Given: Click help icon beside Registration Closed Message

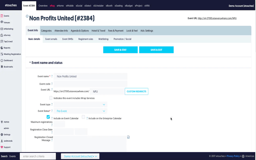Looking at the screenshot, I should pos(52,140).
